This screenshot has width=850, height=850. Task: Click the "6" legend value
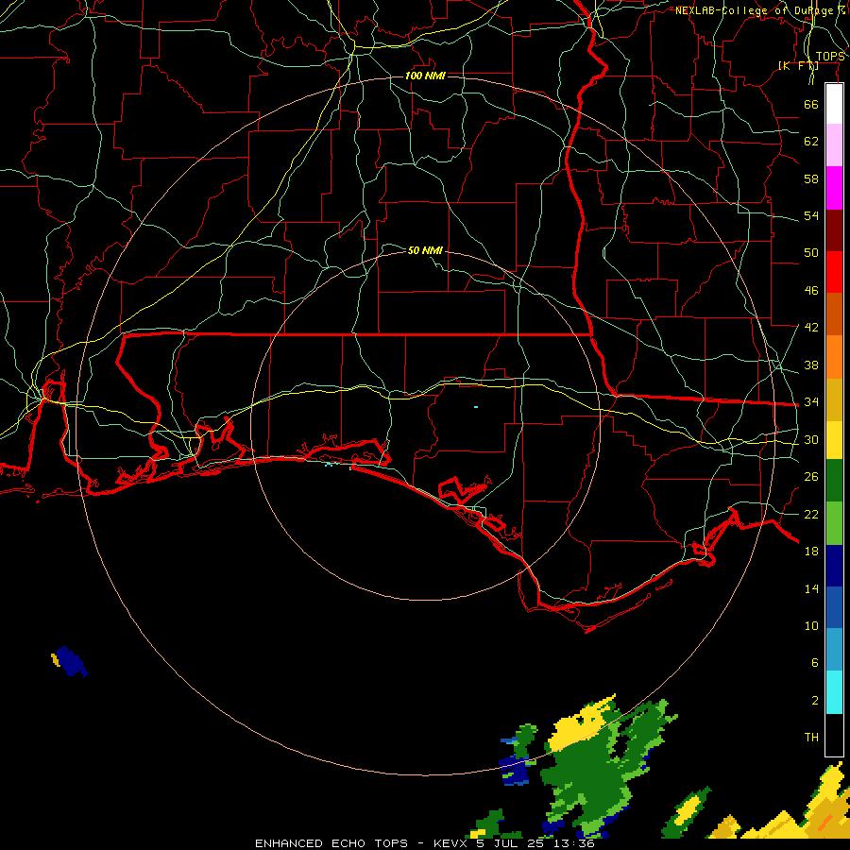(x=814, y=663)
